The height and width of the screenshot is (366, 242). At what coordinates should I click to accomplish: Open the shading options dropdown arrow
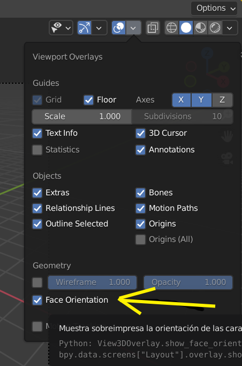(230, 28)
